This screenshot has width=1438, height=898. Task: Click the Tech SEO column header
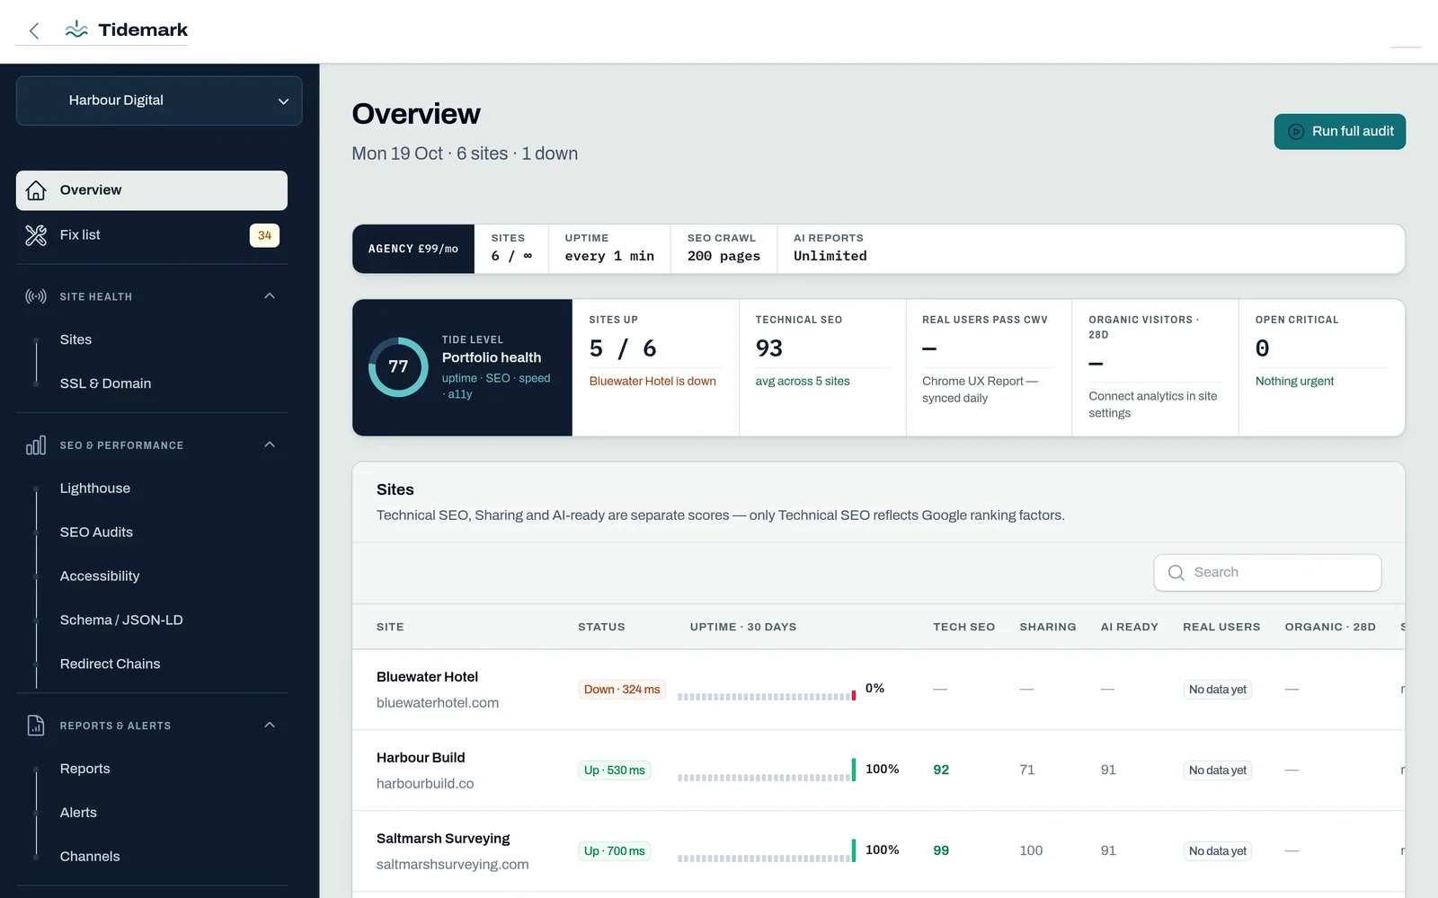click(x=963, y=627)
